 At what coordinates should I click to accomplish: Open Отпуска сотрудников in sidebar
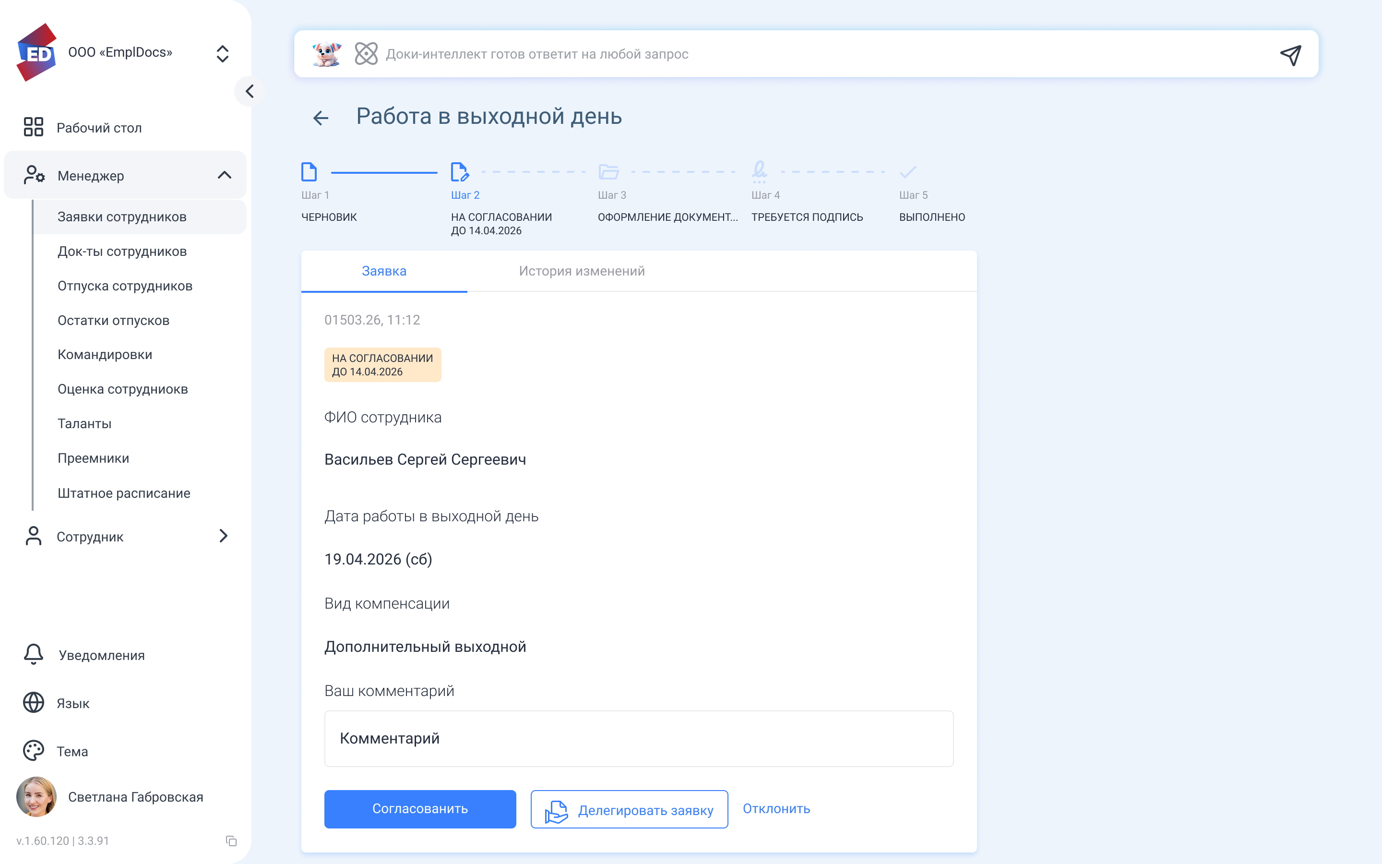125,286
